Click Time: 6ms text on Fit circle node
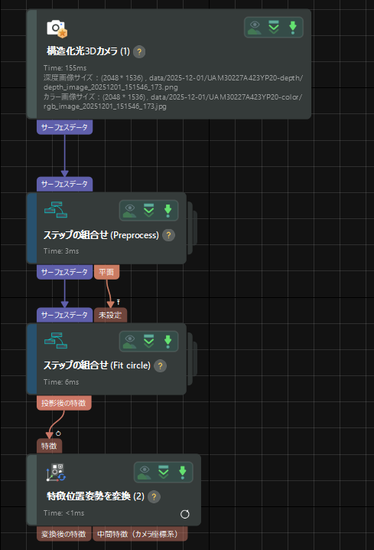 pos(61,382)
